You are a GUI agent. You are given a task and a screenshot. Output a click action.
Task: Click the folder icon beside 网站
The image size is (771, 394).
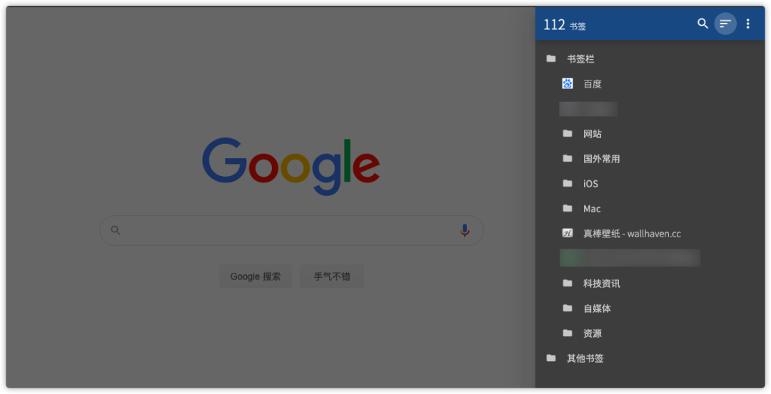(568, 133)
